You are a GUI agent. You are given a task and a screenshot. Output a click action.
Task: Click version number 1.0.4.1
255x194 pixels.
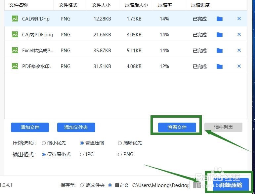tap(6, 185)
